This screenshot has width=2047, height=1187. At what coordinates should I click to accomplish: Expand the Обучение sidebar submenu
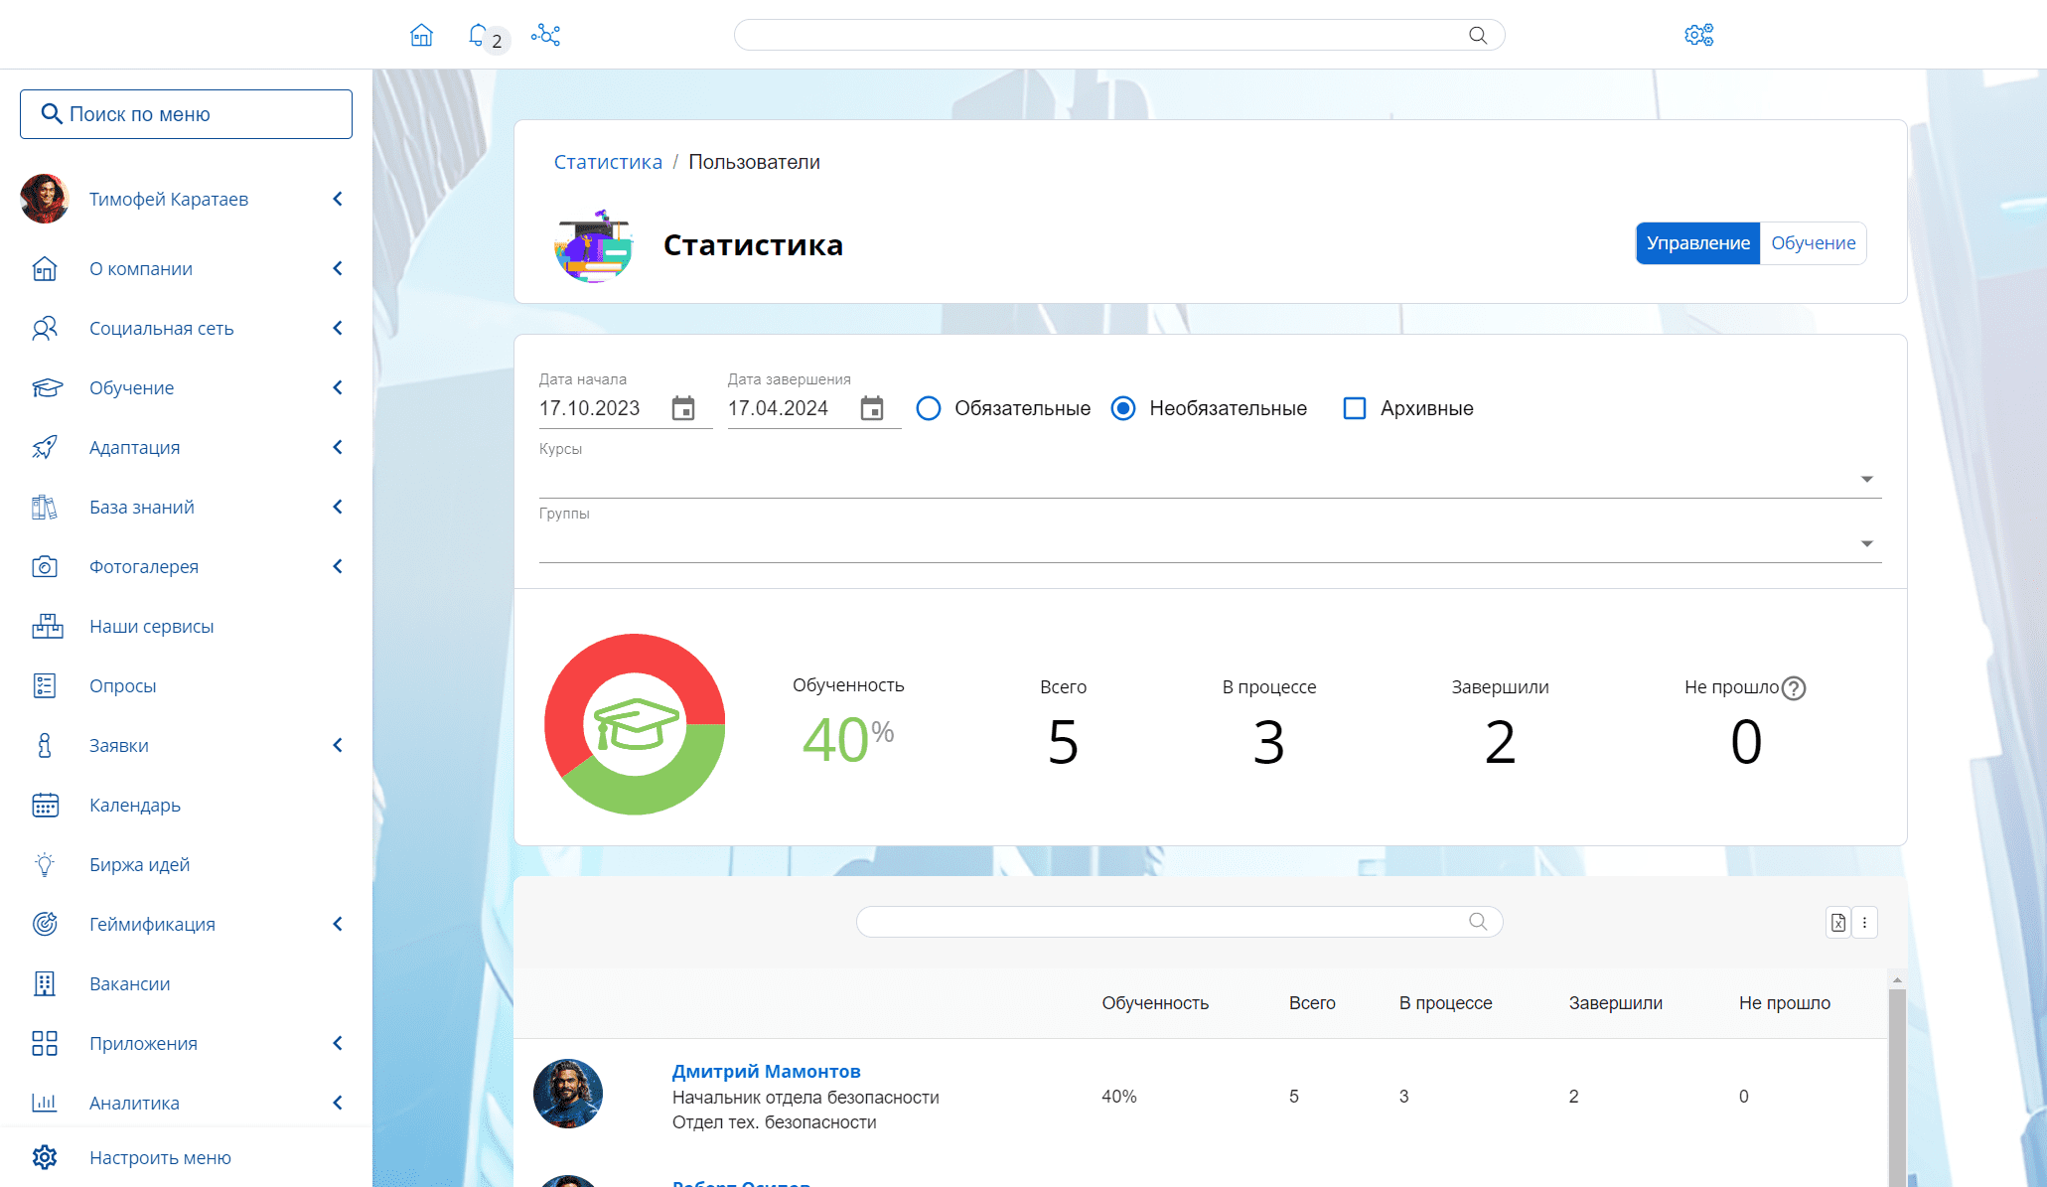pos(338,387)
